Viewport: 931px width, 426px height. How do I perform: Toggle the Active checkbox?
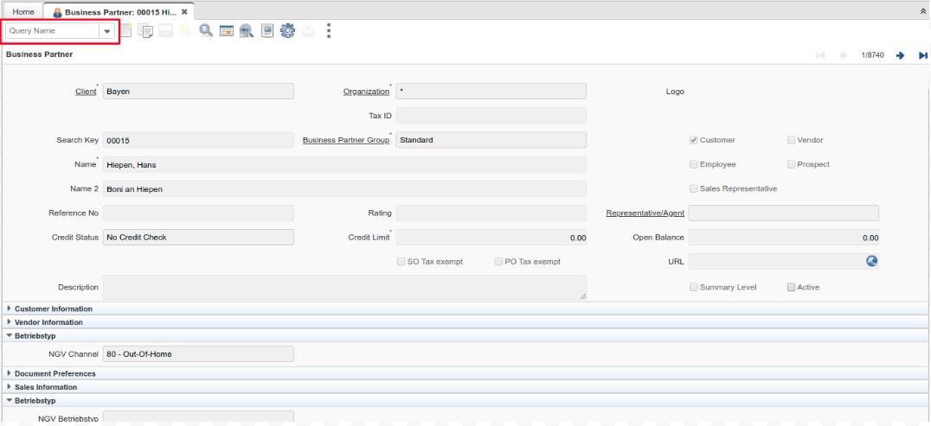tap(791, 287)
